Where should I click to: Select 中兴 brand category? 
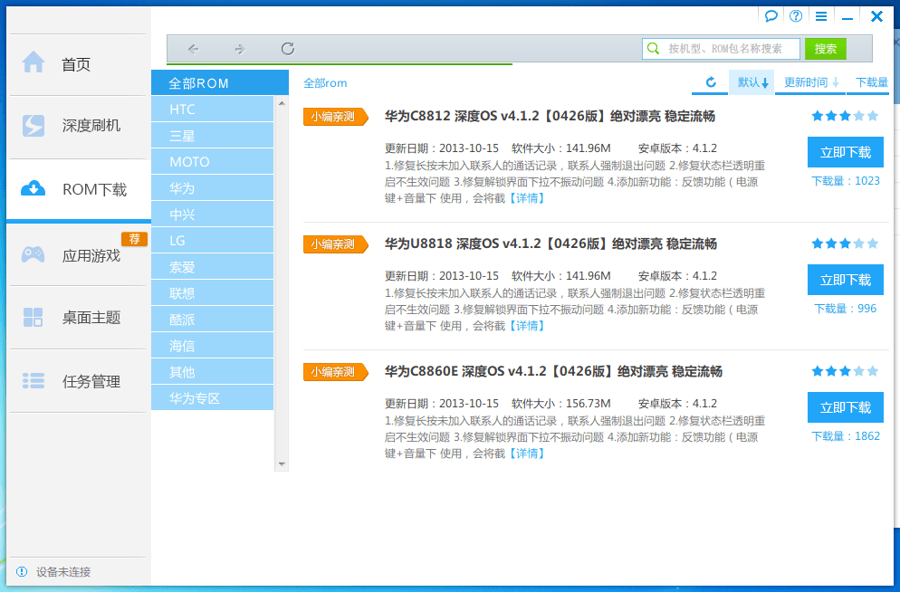click(x=213, y=215)
